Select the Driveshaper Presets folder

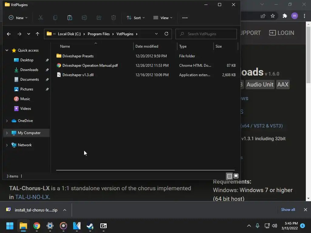(78, 56)
